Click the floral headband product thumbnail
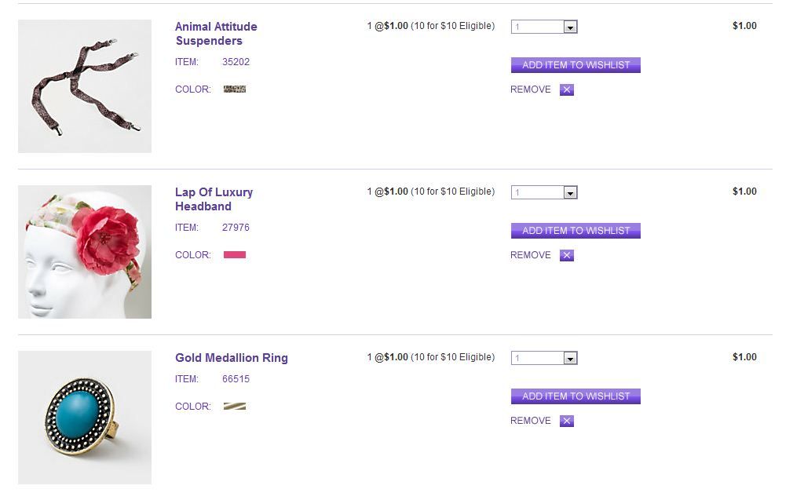Viewport: 793px width, 500px height. click(x=85, y=252)
